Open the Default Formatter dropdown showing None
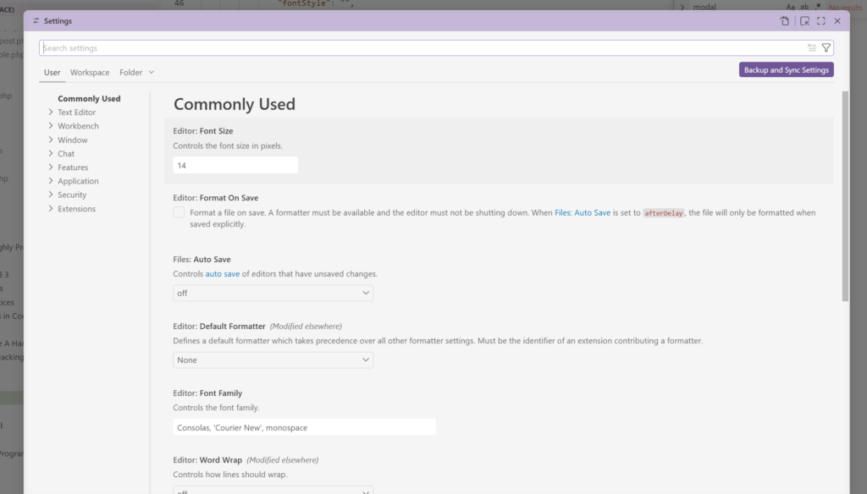The width and height of the screenshot is (867, 494). [x=273, y=360]
